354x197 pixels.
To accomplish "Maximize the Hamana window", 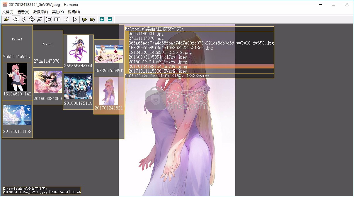I will (333, 4).
